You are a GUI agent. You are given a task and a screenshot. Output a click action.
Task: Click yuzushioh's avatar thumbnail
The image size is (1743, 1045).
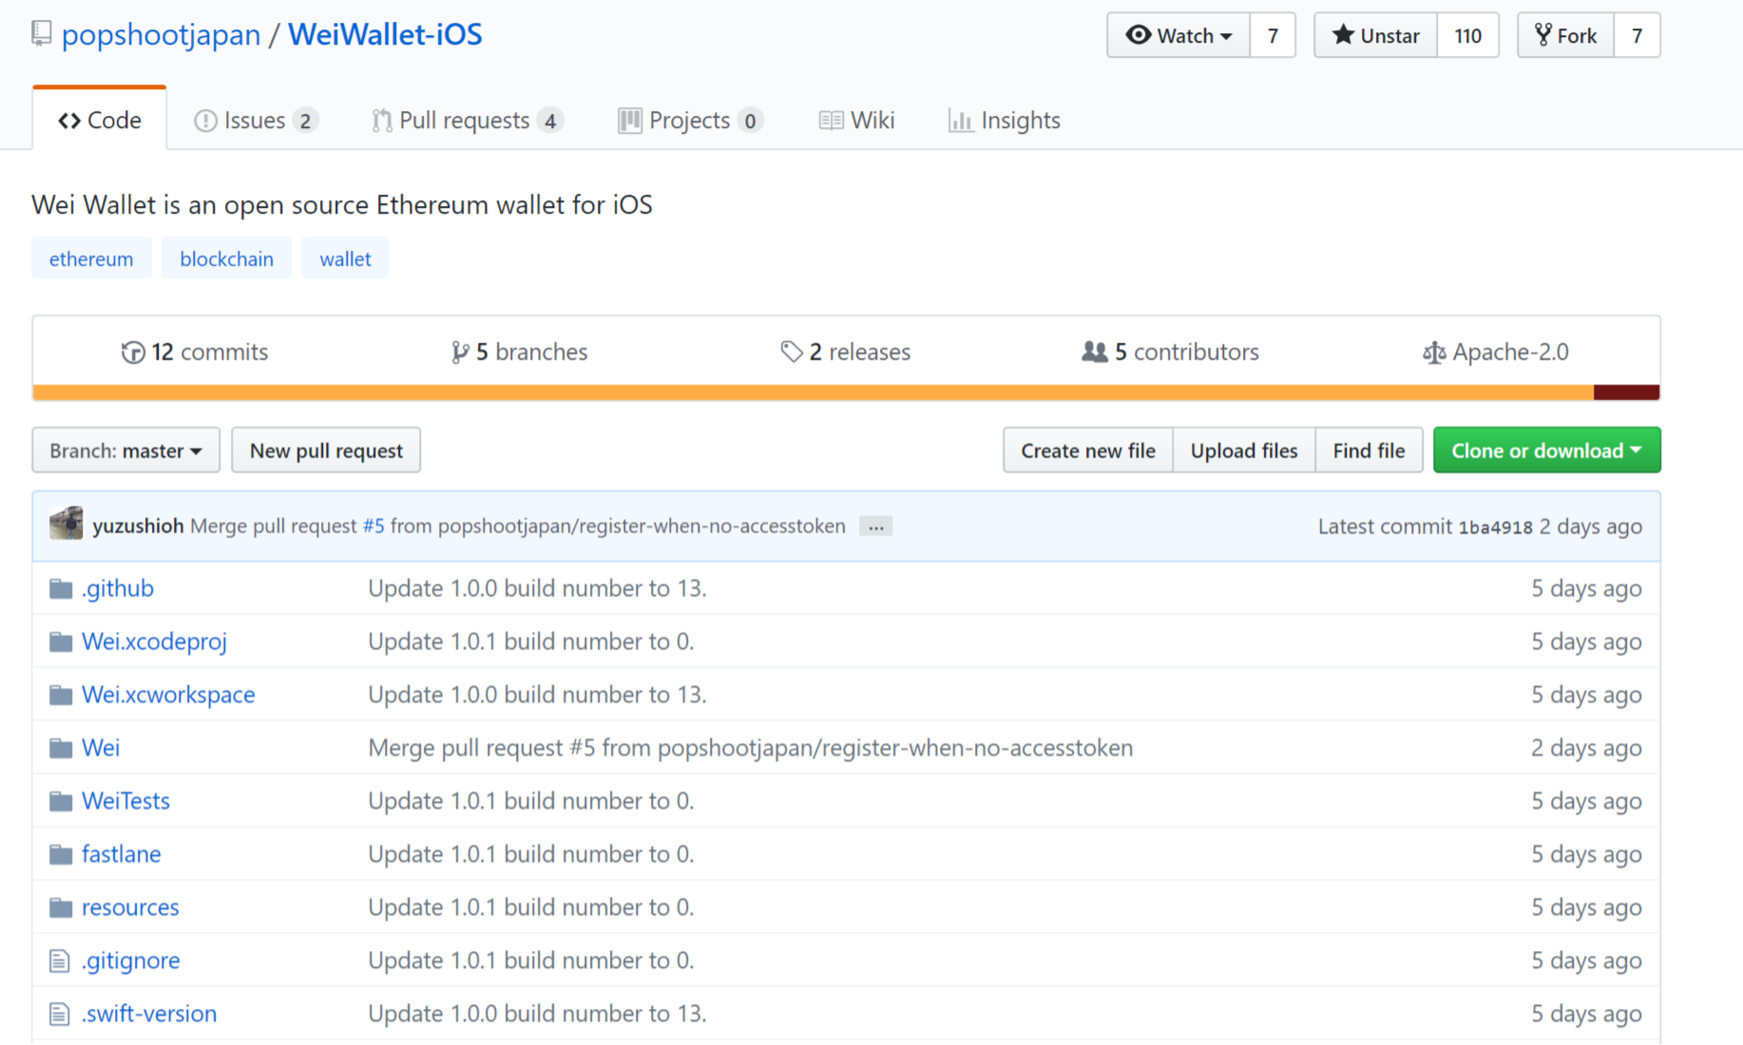[x=65, y=523]
